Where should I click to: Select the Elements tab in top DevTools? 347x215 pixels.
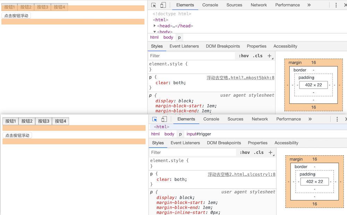click(x=185, y=5)
